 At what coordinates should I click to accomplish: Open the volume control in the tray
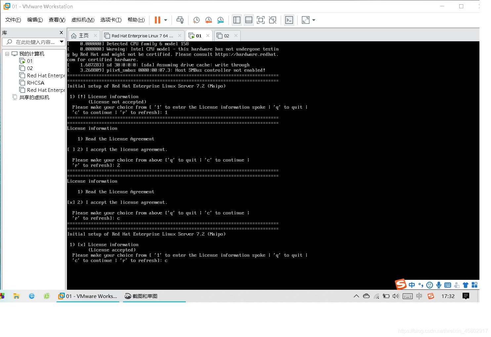396,296
